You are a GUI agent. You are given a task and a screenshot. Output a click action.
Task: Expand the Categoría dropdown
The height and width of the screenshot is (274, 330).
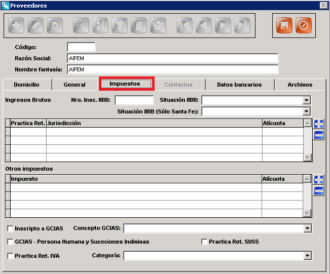pyautogui.click(x=308, y=256)
